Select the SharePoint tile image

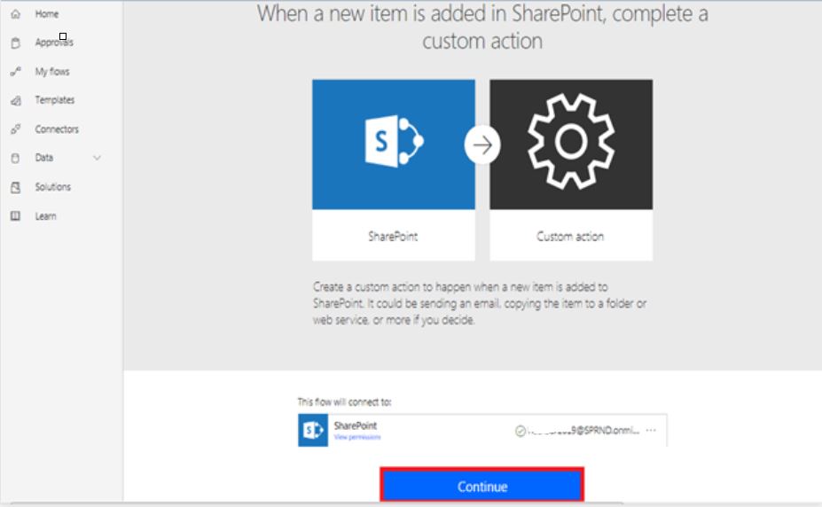coord(394,144)
